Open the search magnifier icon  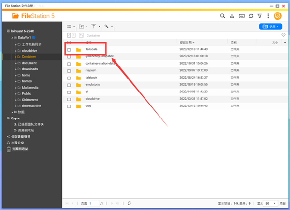coord(223,16)
